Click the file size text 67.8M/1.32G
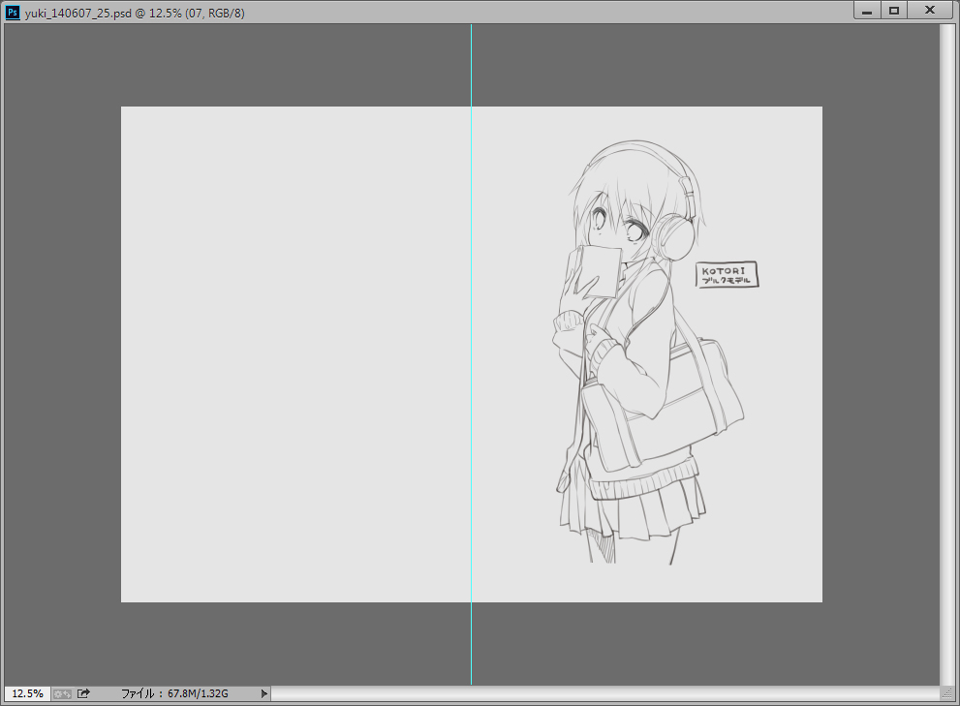This screenshot has height=706, width=960. [198, 693]
